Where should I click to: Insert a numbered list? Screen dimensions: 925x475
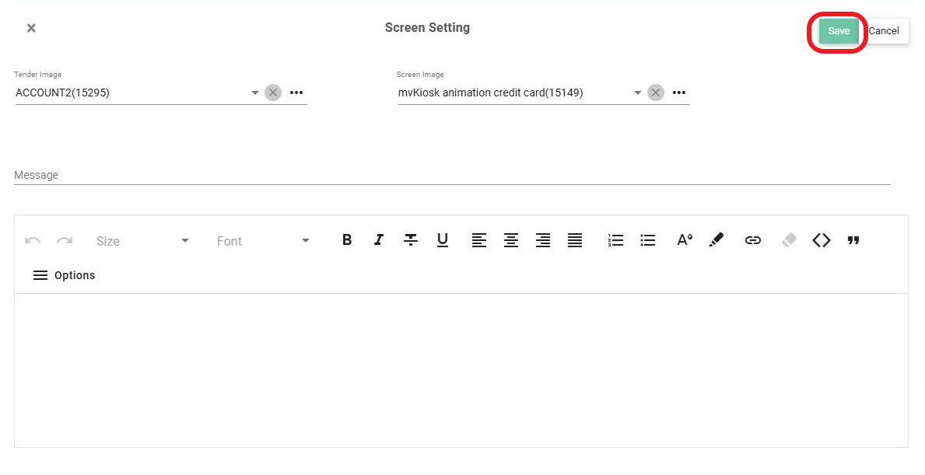(x=615, y=240)
